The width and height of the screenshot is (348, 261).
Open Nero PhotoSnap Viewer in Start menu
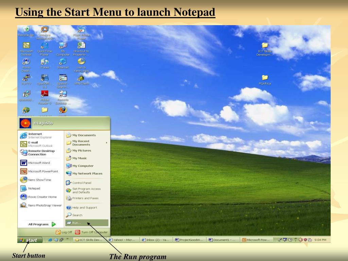pos(40,205)
